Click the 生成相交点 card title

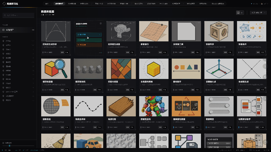click(244, 82)
